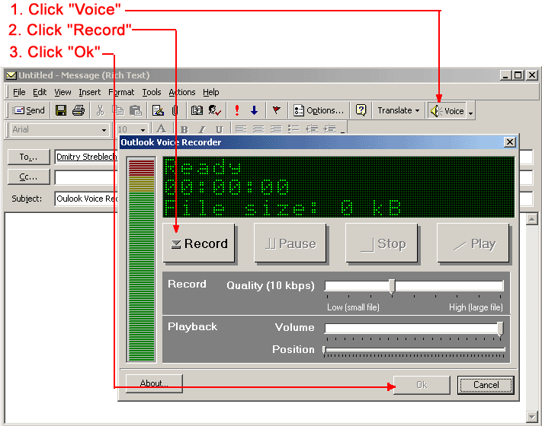Open the File menu
Screen dimensions: 542x426
(19, 92)
